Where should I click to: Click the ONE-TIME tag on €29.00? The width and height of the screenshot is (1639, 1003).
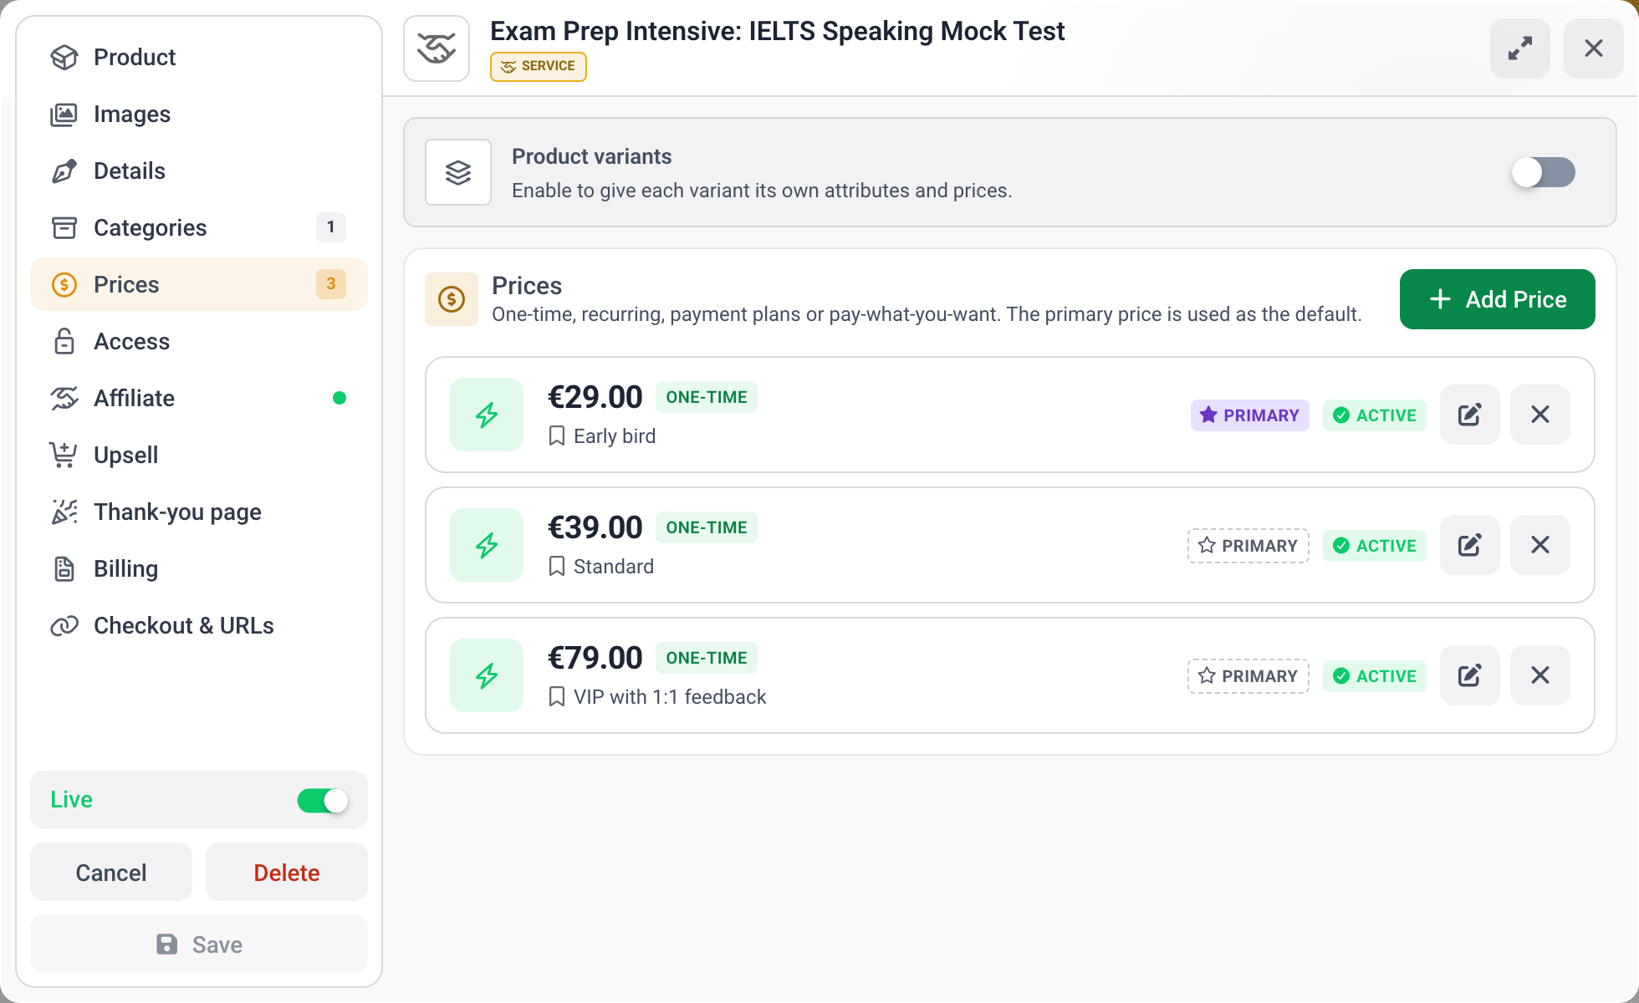click(x=707, y=397)
